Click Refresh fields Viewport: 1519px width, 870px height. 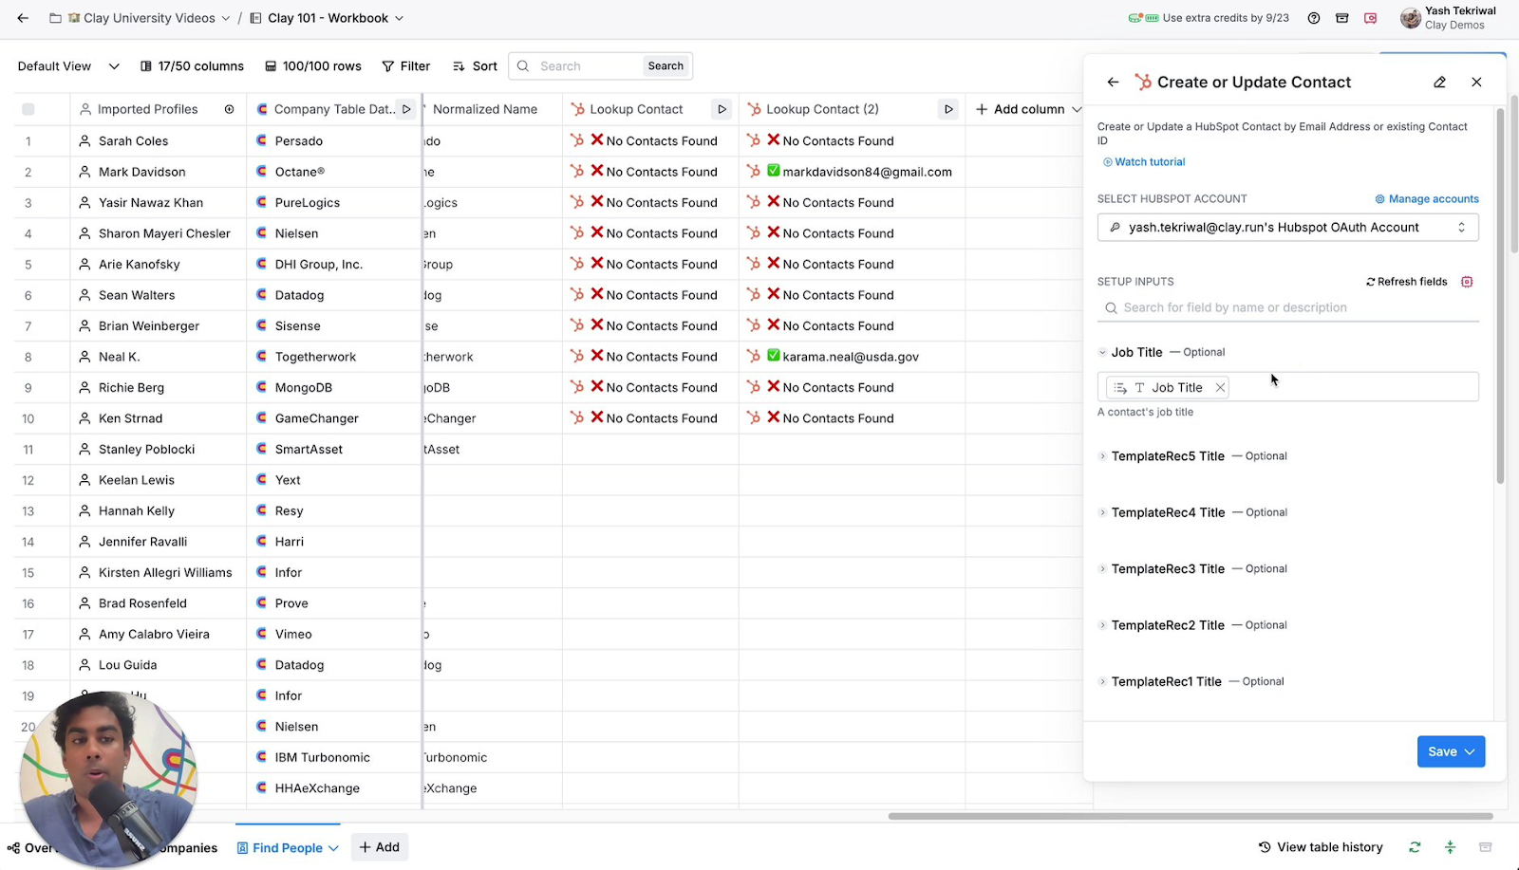coord(1406,282)
